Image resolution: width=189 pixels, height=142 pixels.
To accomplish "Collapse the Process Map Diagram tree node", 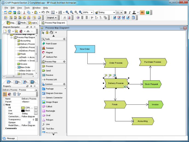I will (x=12, y=37).
